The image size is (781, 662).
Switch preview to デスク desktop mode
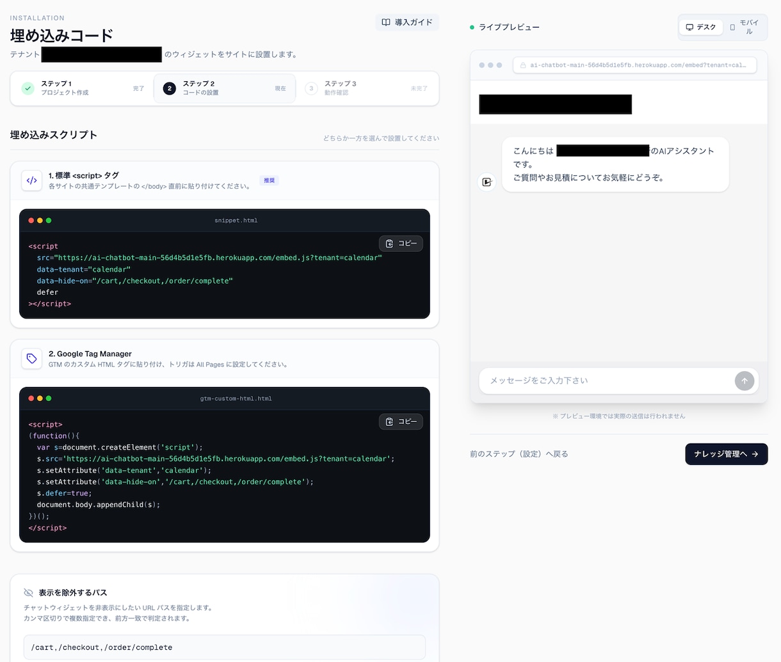tap(700, 28)
